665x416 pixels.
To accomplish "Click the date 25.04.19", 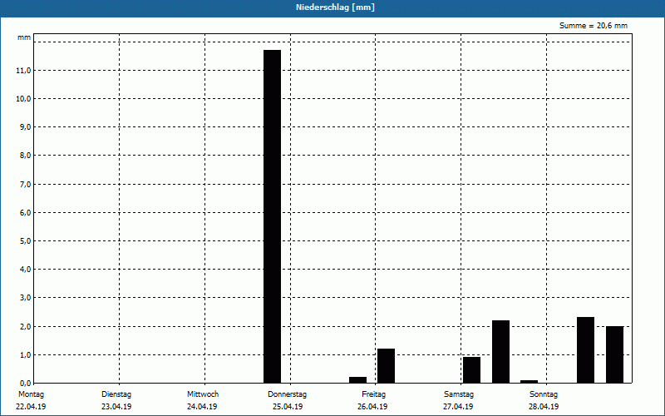I will (288, 407).
